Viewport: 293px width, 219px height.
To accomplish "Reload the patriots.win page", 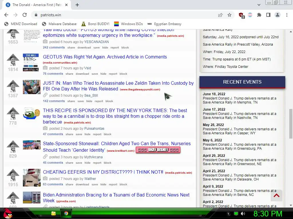I will pyautogui.click(x=25, y=15).
